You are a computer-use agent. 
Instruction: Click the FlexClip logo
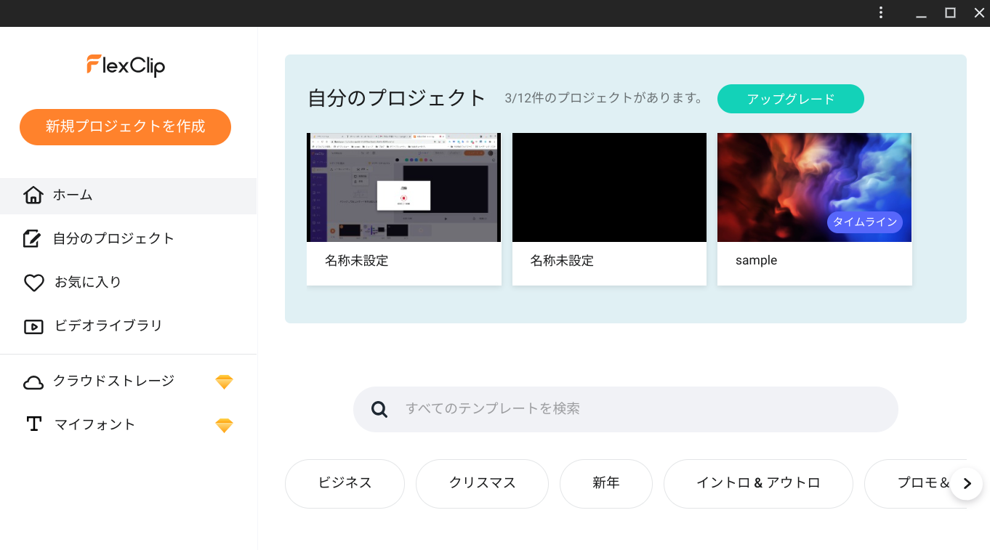click(x=126, y=65)
